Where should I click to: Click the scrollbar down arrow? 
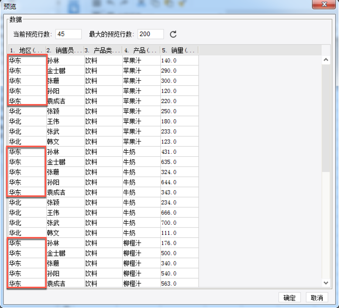click(326, 283)
